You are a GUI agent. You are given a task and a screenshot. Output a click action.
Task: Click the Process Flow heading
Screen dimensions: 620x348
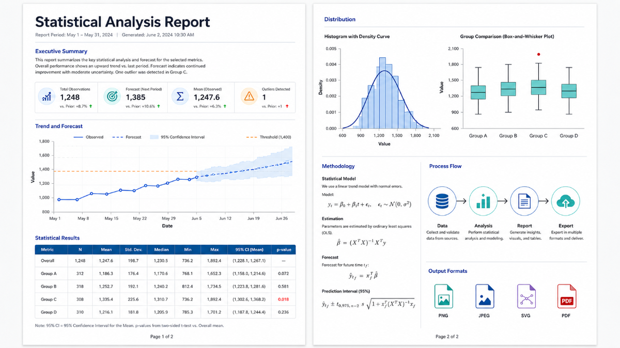(445, 166)
